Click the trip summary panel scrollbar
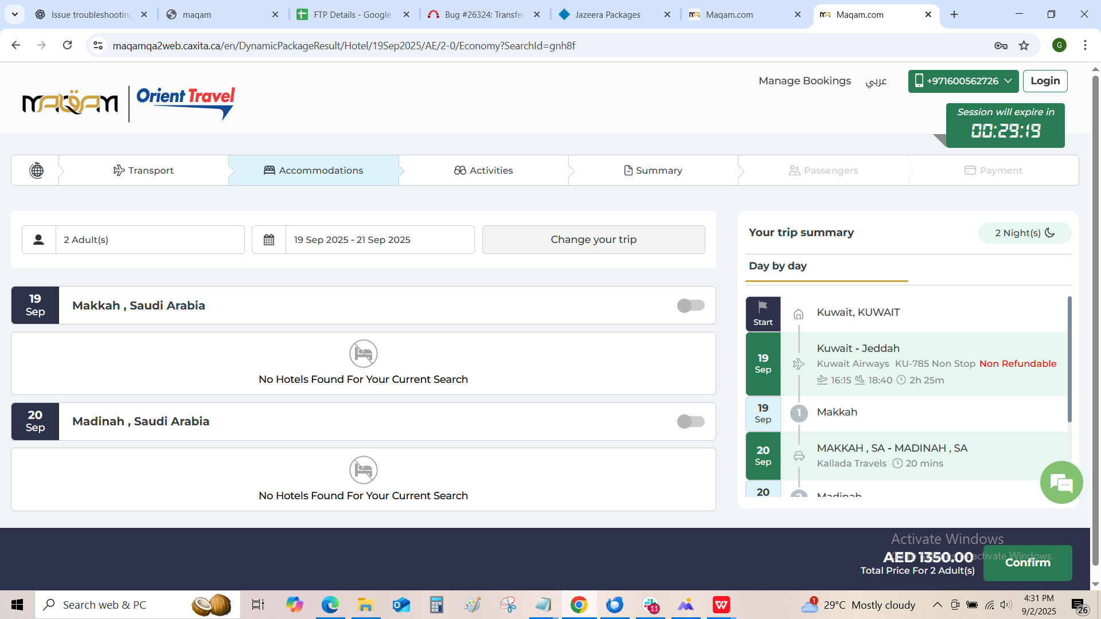 pyautogui.click(x=1069, y=359)
